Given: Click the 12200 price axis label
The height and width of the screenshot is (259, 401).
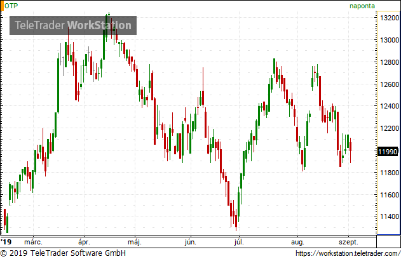Looking at the screenshot, I should click(x=390, y=128).
